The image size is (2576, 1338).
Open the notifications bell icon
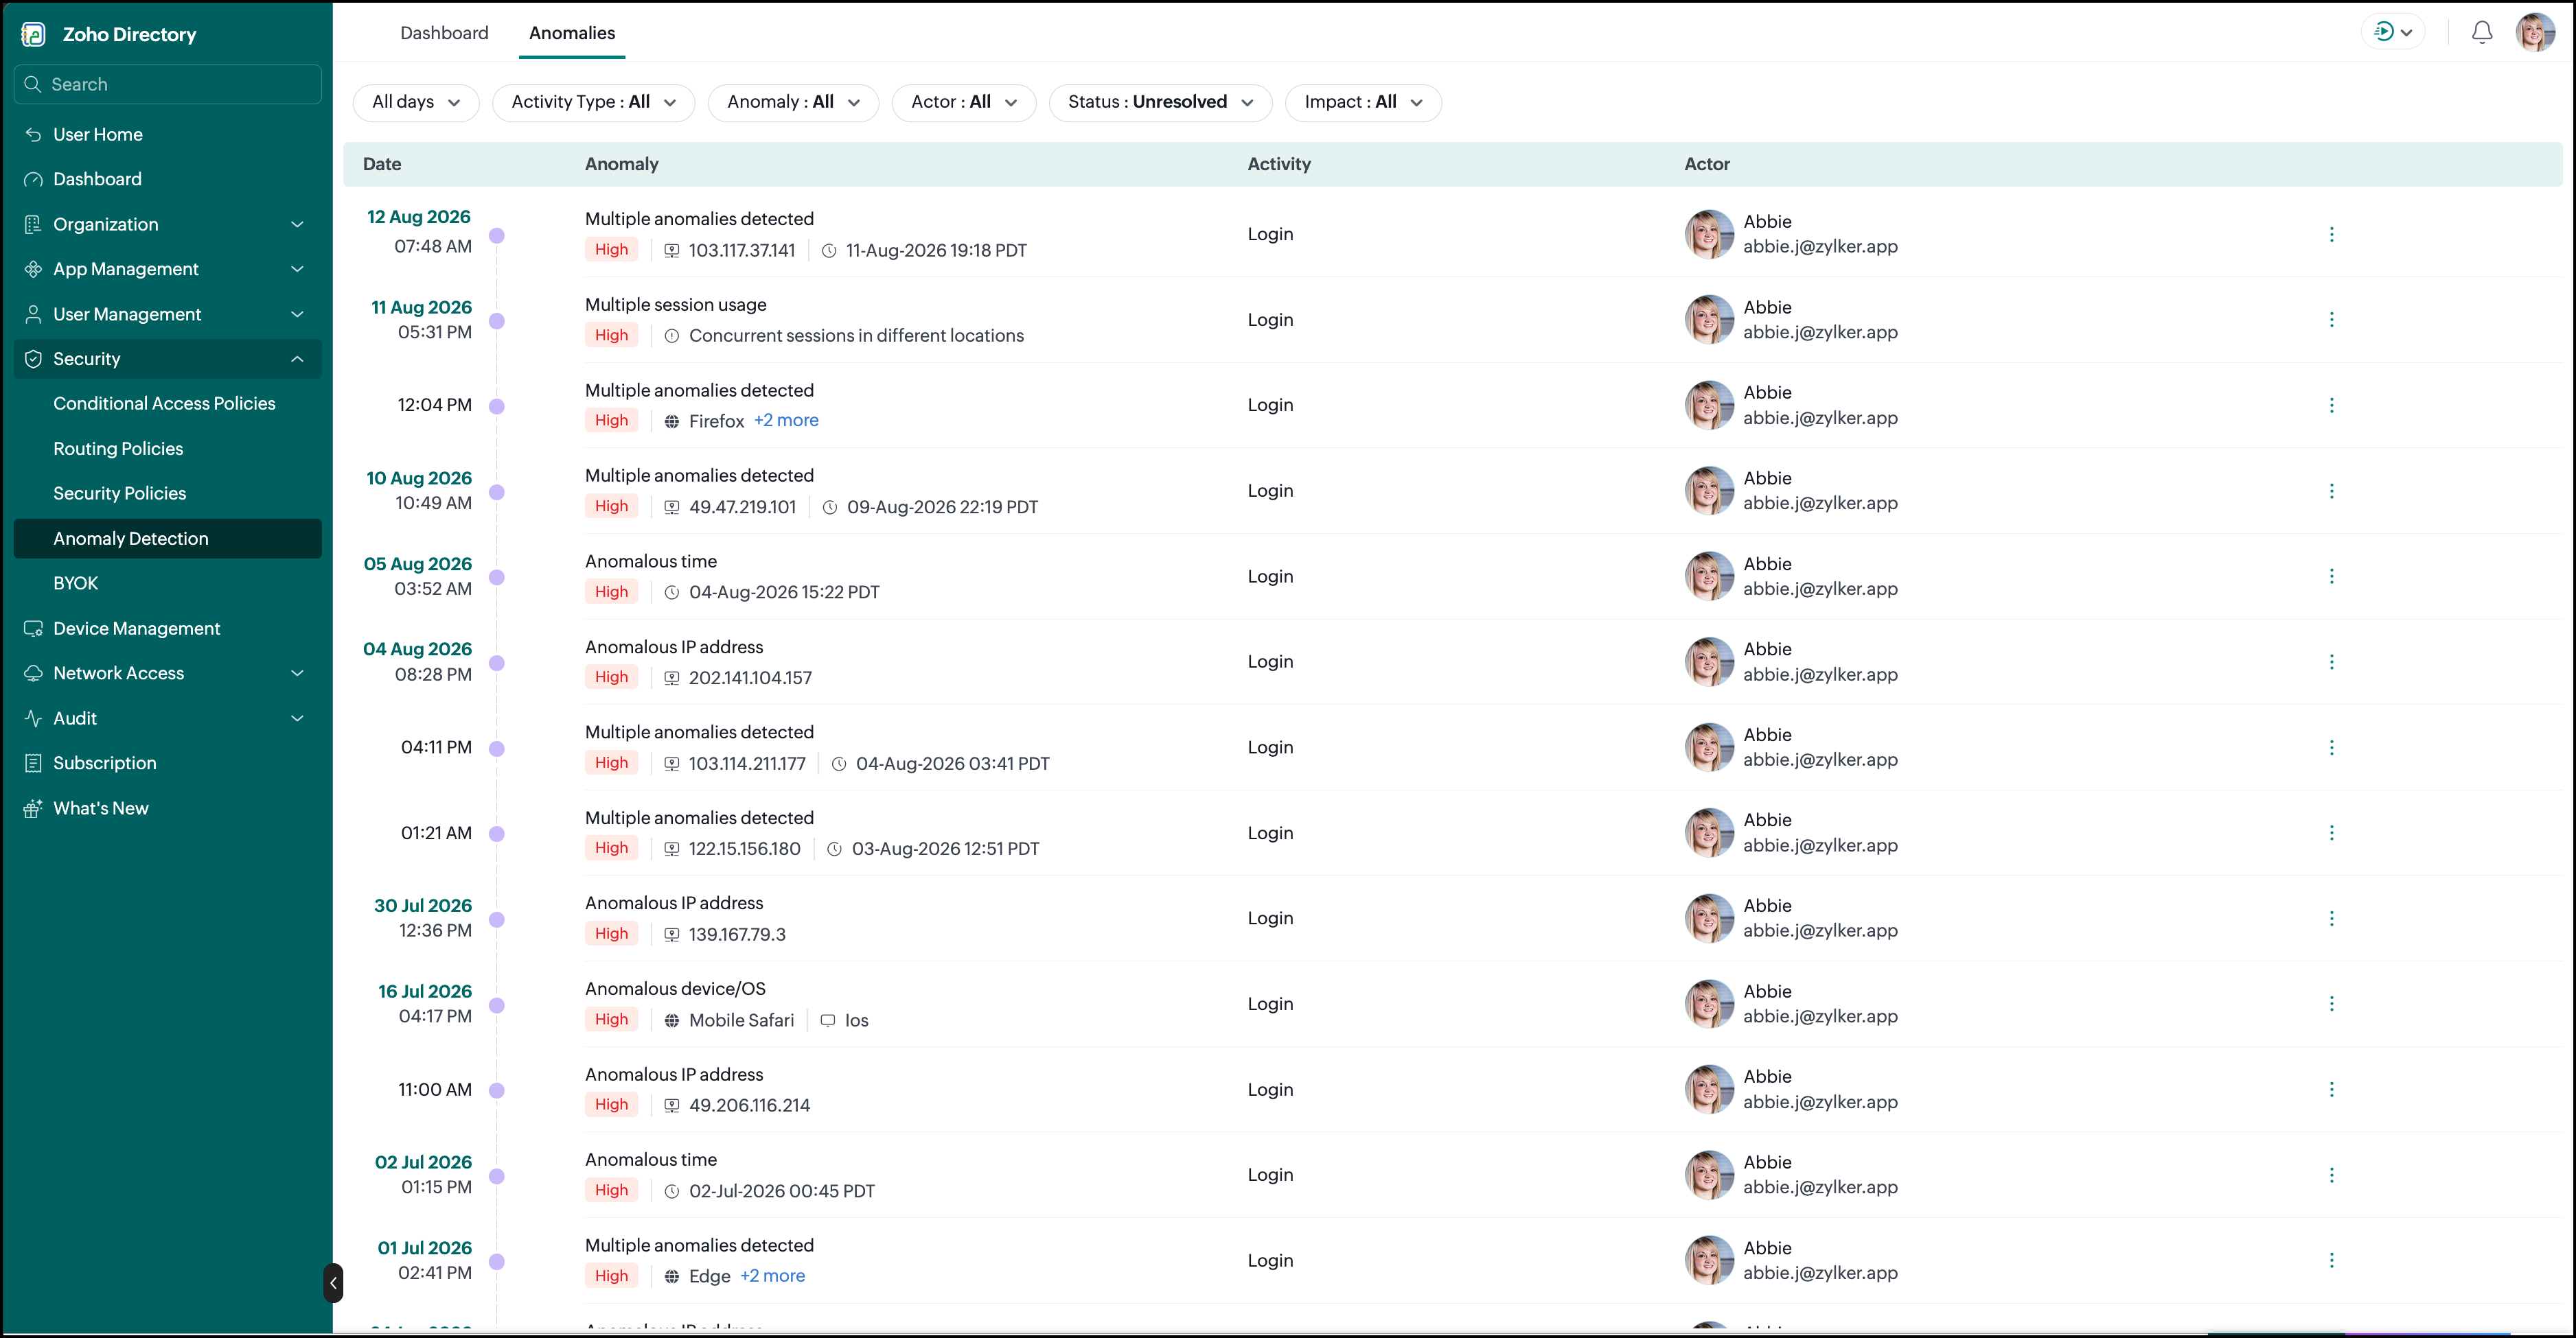point(2481,33)
